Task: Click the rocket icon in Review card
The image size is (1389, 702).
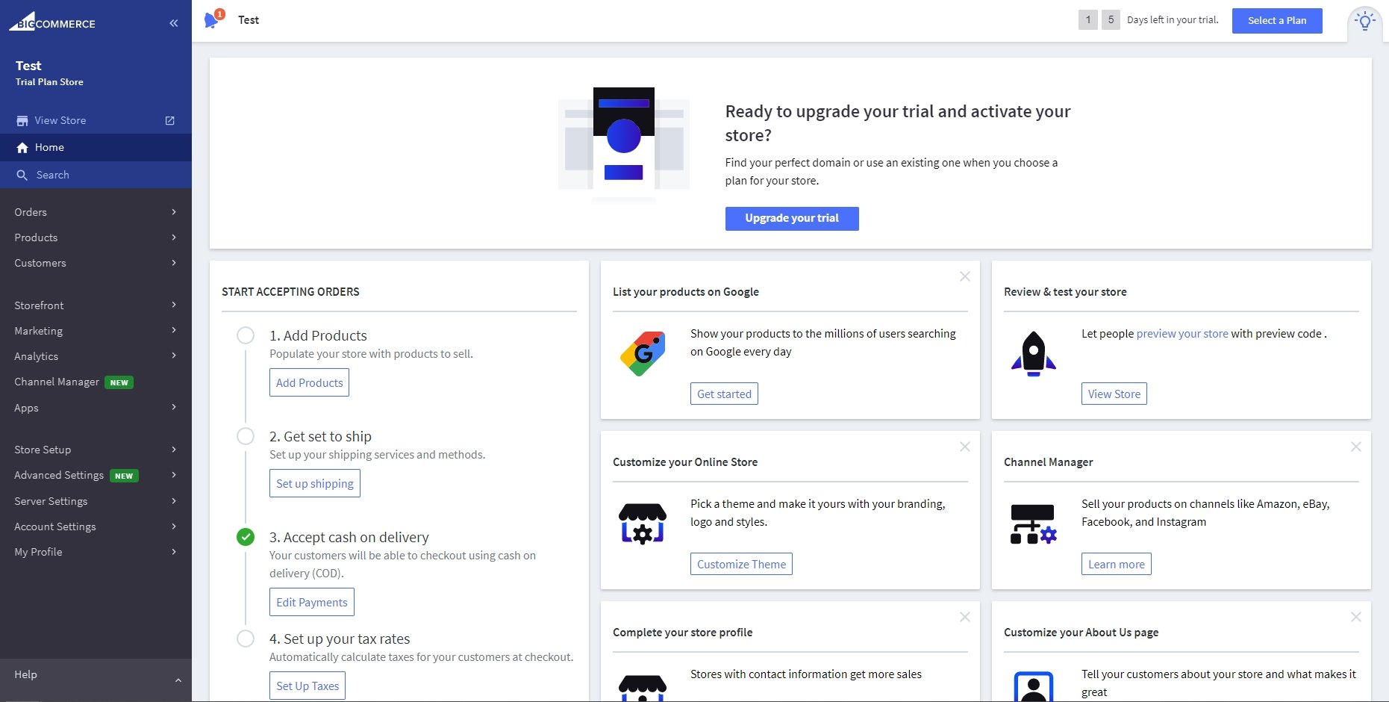Action: [x=1034, y=353]
